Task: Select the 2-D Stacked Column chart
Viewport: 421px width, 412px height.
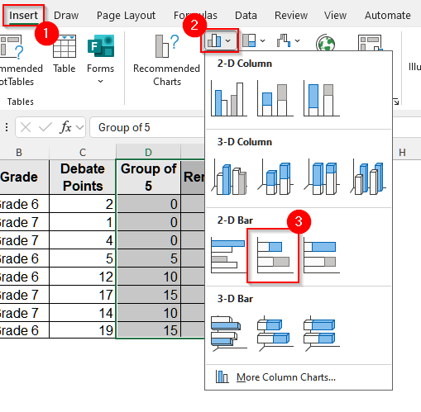Action: coord(275,98)
